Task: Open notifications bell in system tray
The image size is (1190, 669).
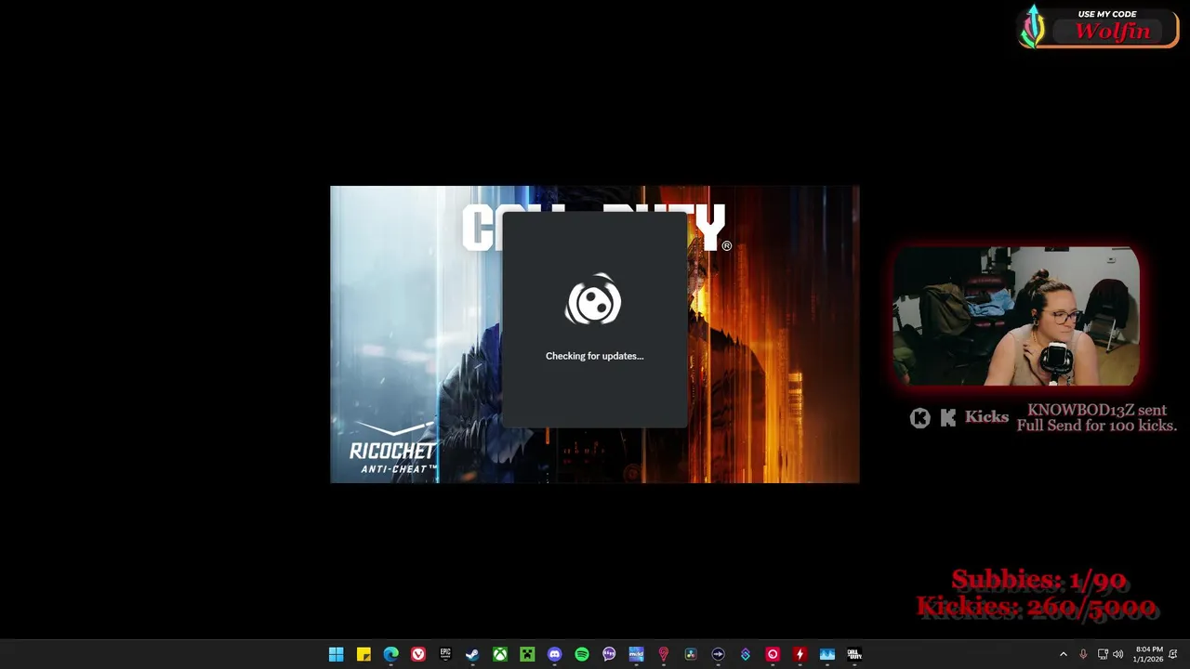Action: [1173, 654]
